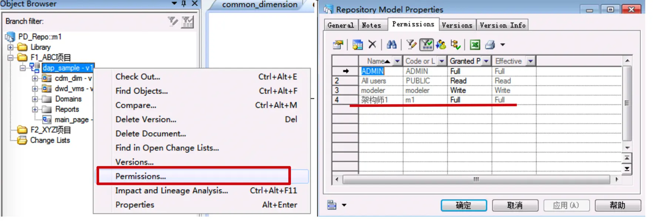Screen dimensions: 653x221
Task: Collapse the dap_sample tree node
Action: coord(23,68)
